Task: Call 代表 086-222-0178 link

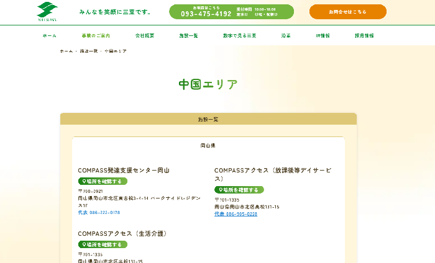Action: [x=99, y=213]
